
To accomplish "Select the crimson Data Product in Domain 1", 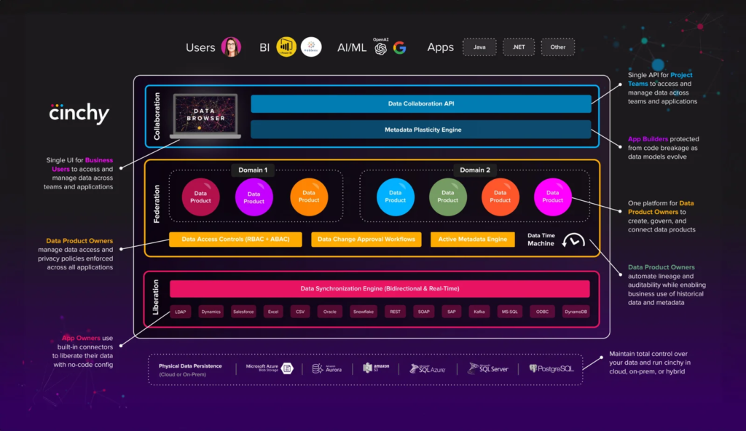I will [201, 197].
